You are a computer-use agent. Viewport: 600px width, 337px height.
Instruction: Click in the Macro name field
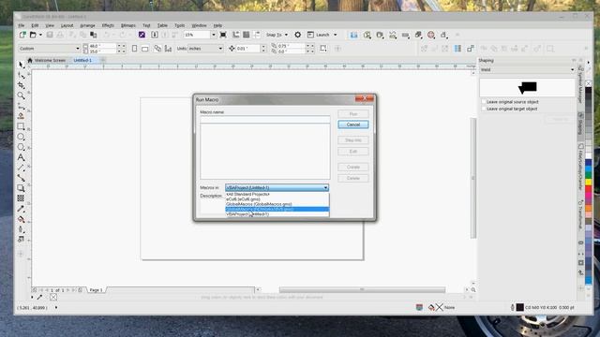click(264, 119)
